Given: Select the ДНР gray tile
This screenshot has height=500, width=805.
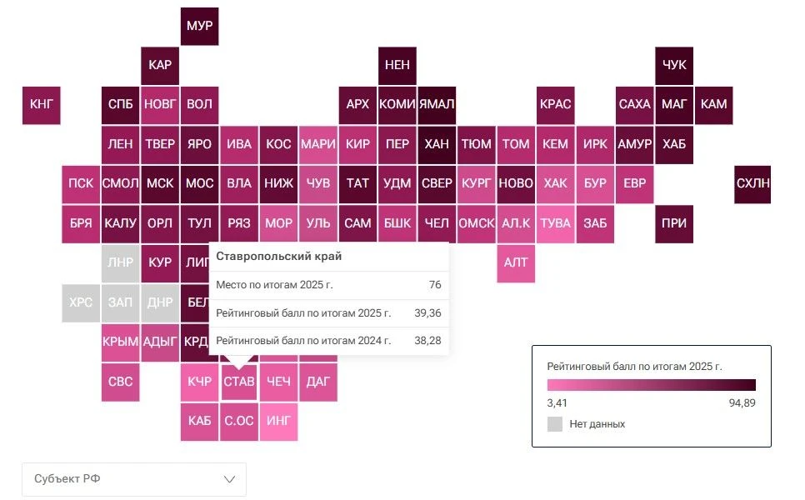Looking at the screenshot, I should [x=160, y=302].
